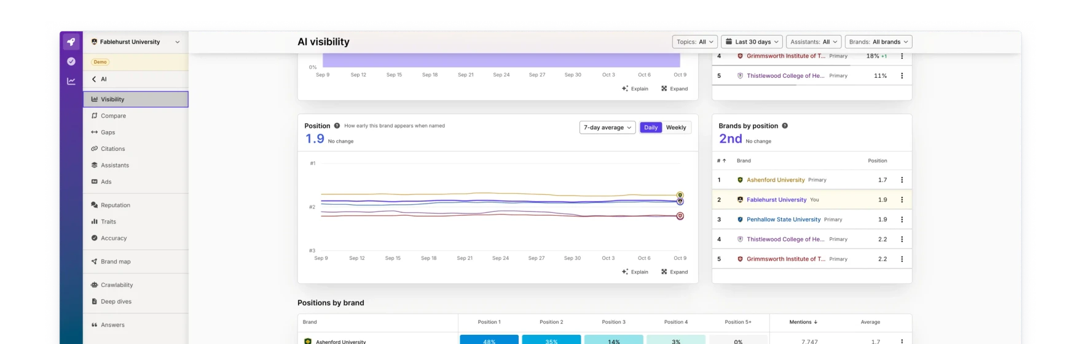Open the Penhallow State University brand link
Screen dimensions: 1081x344
pyautogui.click(x=784, y=220)
